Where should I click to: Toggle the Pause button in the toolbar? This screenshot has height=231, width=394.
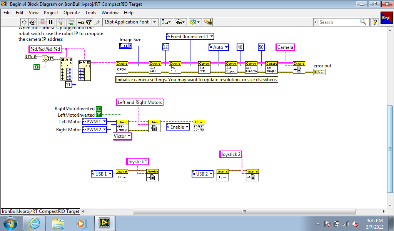point(51,22)
